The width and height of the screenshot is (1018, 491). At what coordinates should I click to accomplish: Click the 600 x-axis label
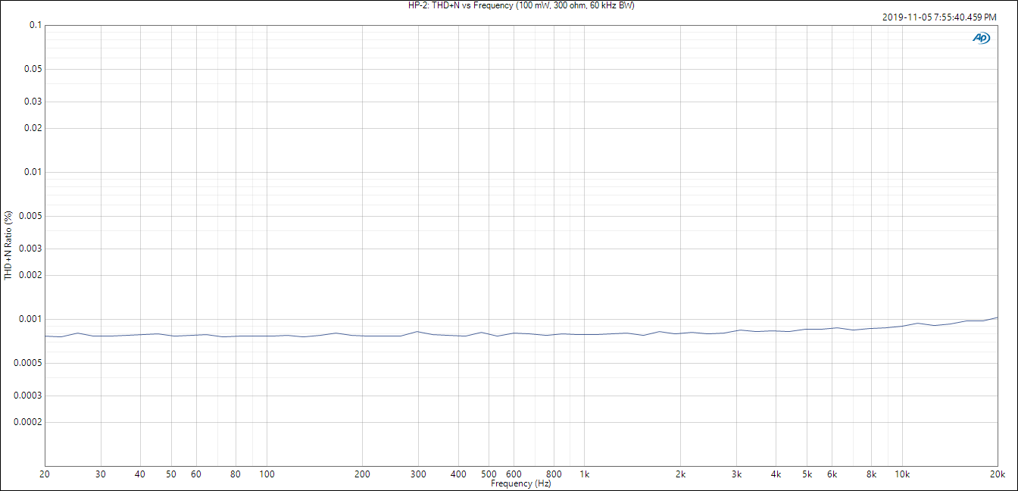click(514, 474)
